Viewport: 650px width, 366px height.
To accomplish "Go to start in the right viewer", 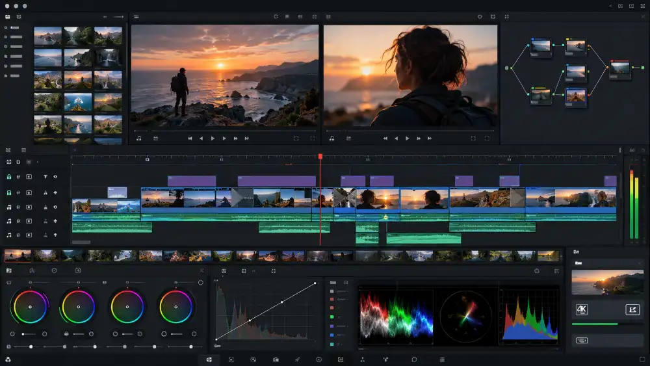I will pyautogui.click(x=385, y=138).
